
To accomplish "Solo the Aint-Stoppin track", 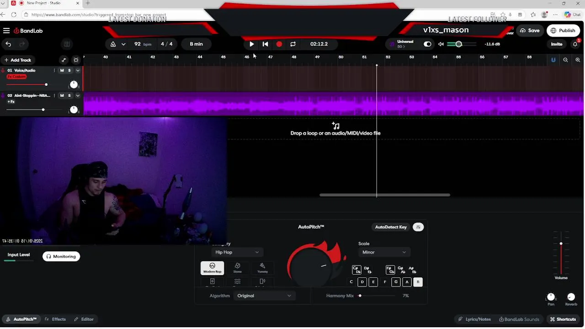I will click(69, 96).
